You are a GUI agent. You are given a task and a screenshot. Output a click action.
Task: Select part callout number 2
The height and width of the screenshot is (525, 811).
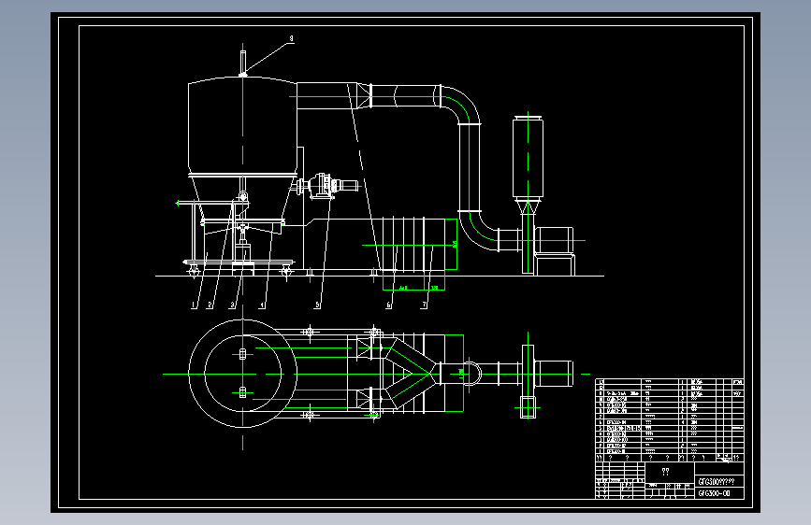pos(210,305)
